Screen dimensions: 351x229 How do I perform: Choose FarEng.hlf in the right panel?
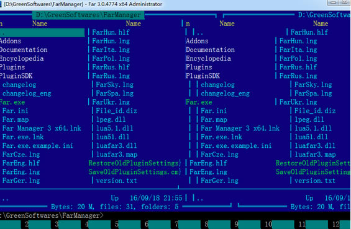[208, 163]
